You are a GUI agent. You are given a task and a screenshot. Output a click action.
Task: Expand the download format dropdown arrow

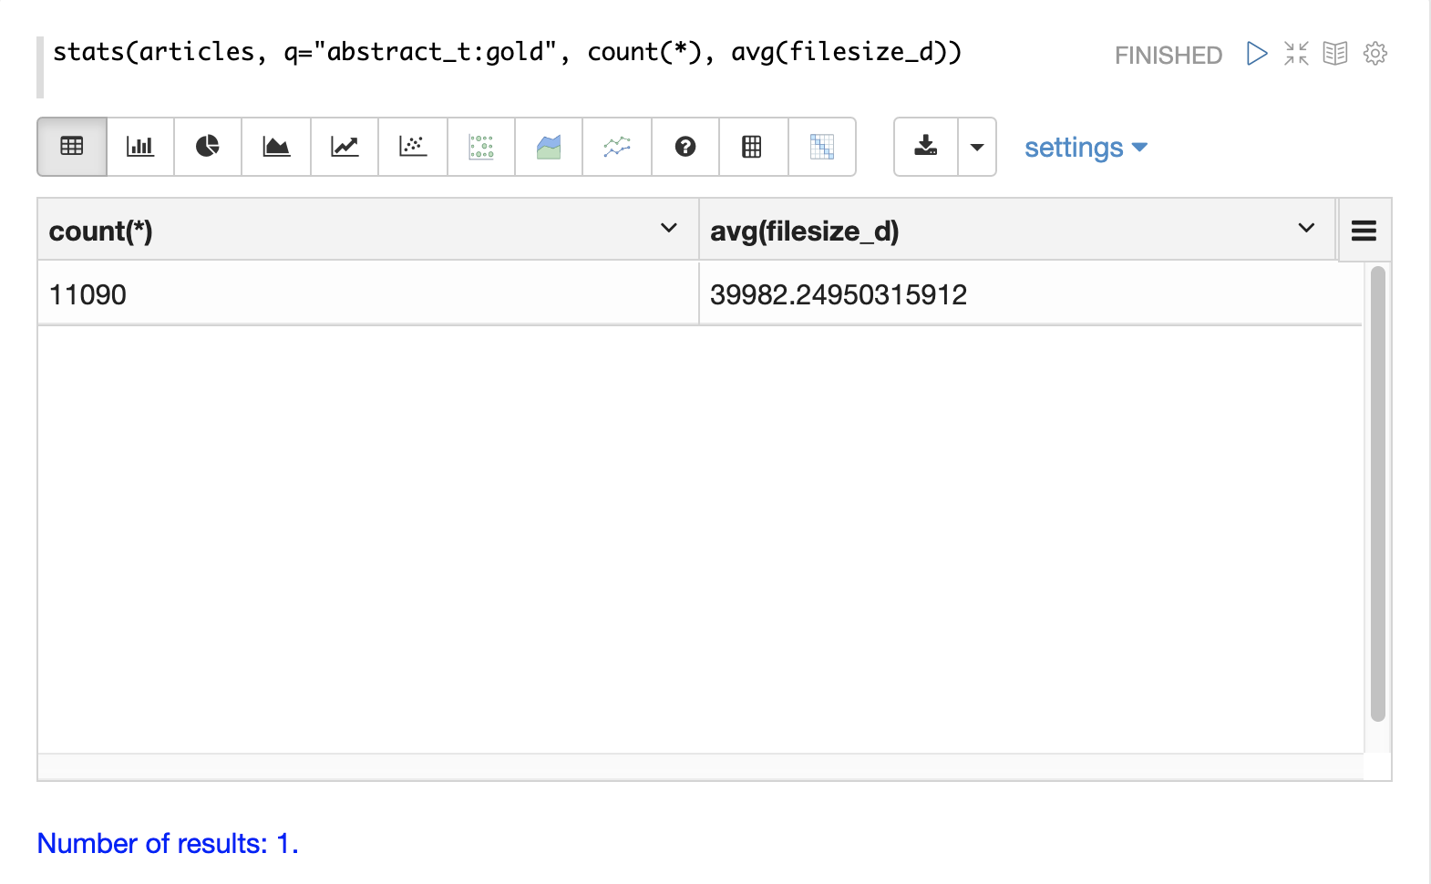click(977, 147)
